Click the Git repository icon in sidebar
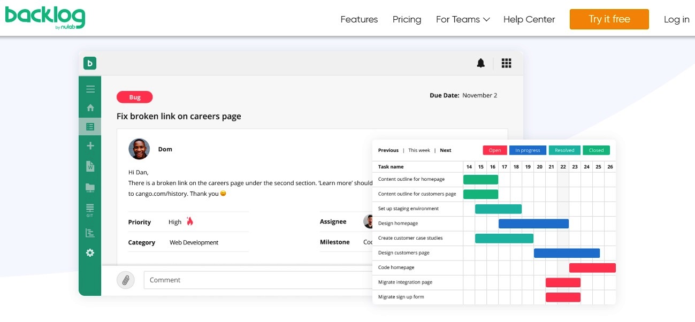The image size is (695, 322). [90, 210]
